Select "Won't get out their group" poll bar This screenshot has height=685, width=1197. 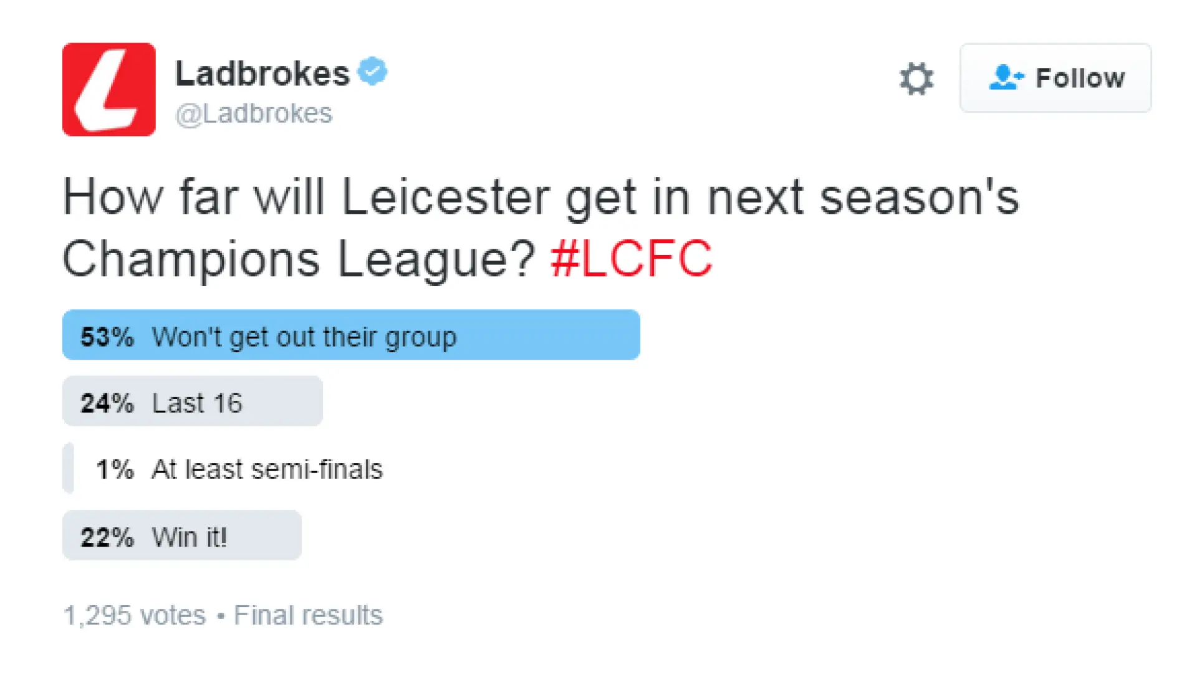click(x=351, y=335)
